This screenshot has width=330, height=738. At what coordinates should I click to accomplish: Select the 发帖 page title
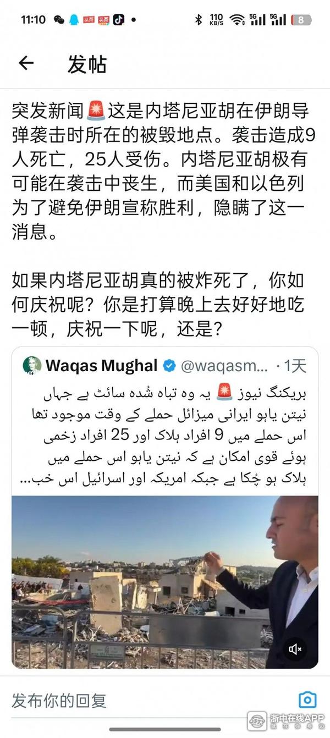coord(87,64)
